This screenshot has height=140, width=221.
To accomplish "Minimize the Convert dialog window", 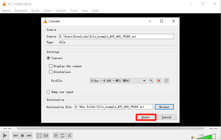I will [150, 21].
